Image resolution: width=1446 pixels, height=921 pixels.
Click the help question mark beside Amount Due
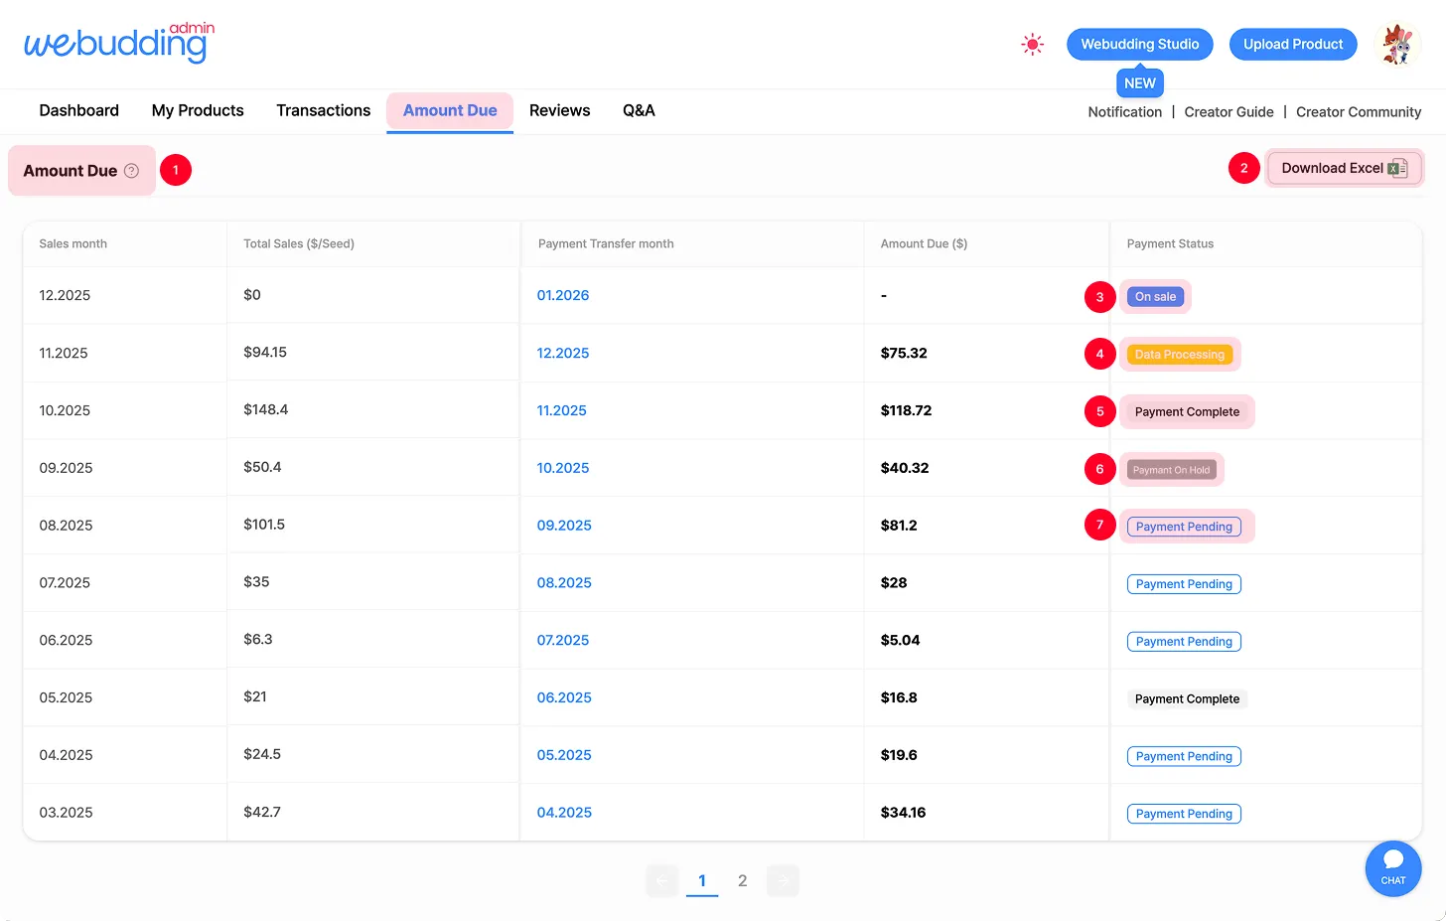coord(131,171)
